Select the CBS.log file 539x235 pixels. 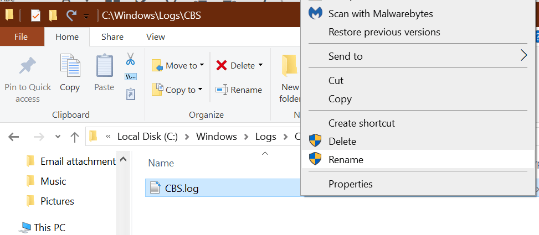(223, 188)
